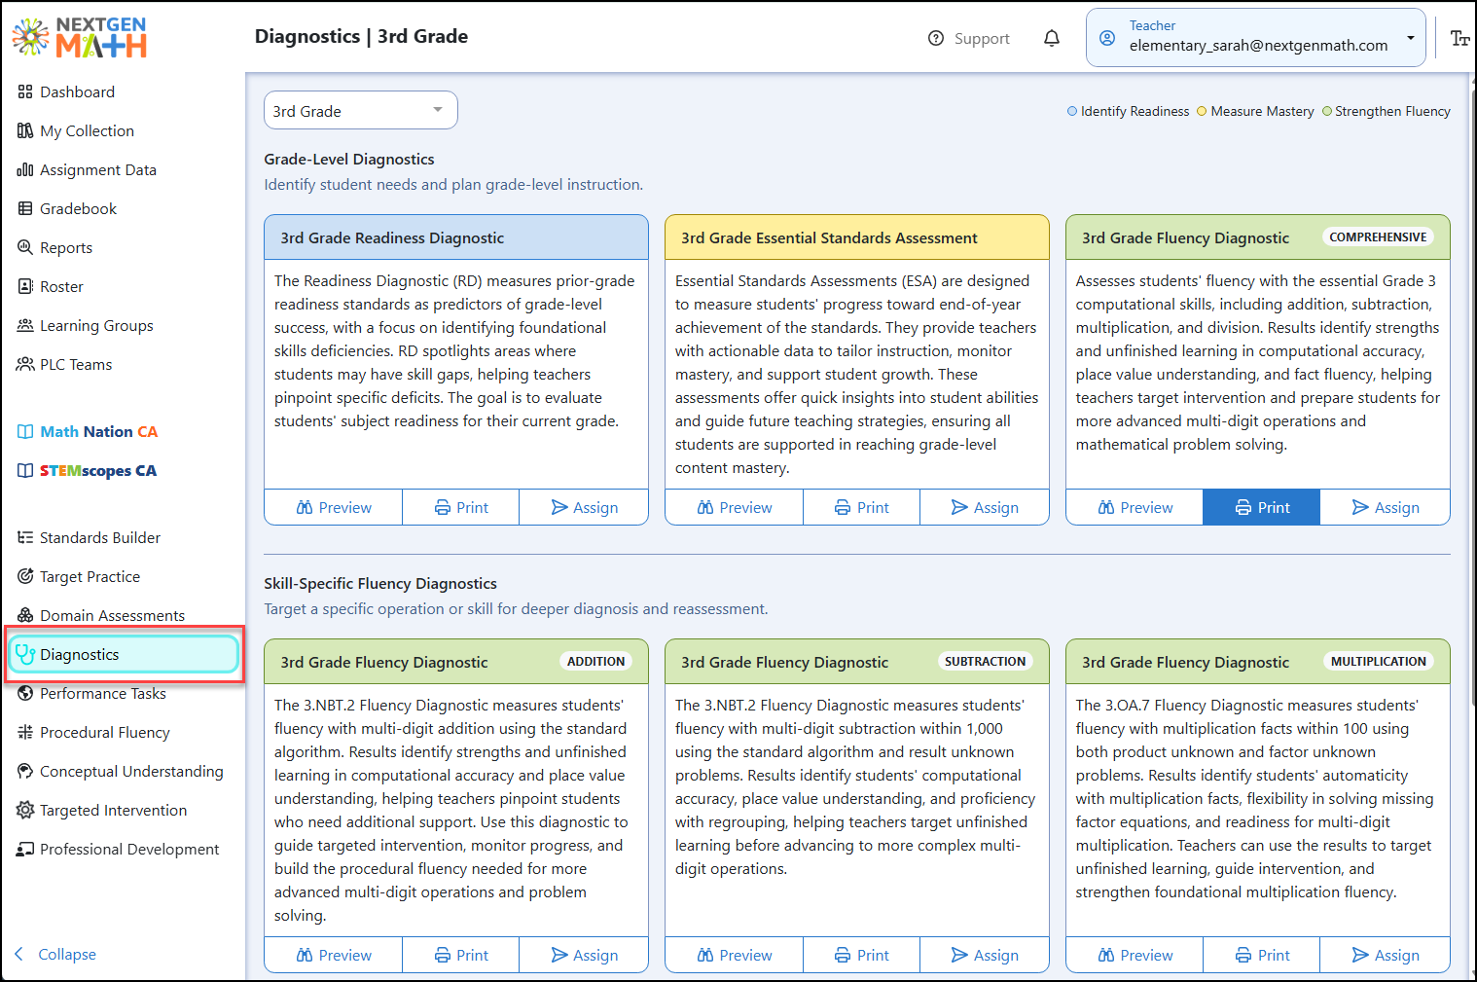This screenshot has height=982, width=1477.
Task: Print the 3rd Grade Readiness Diagnostic
Action: 461,507
